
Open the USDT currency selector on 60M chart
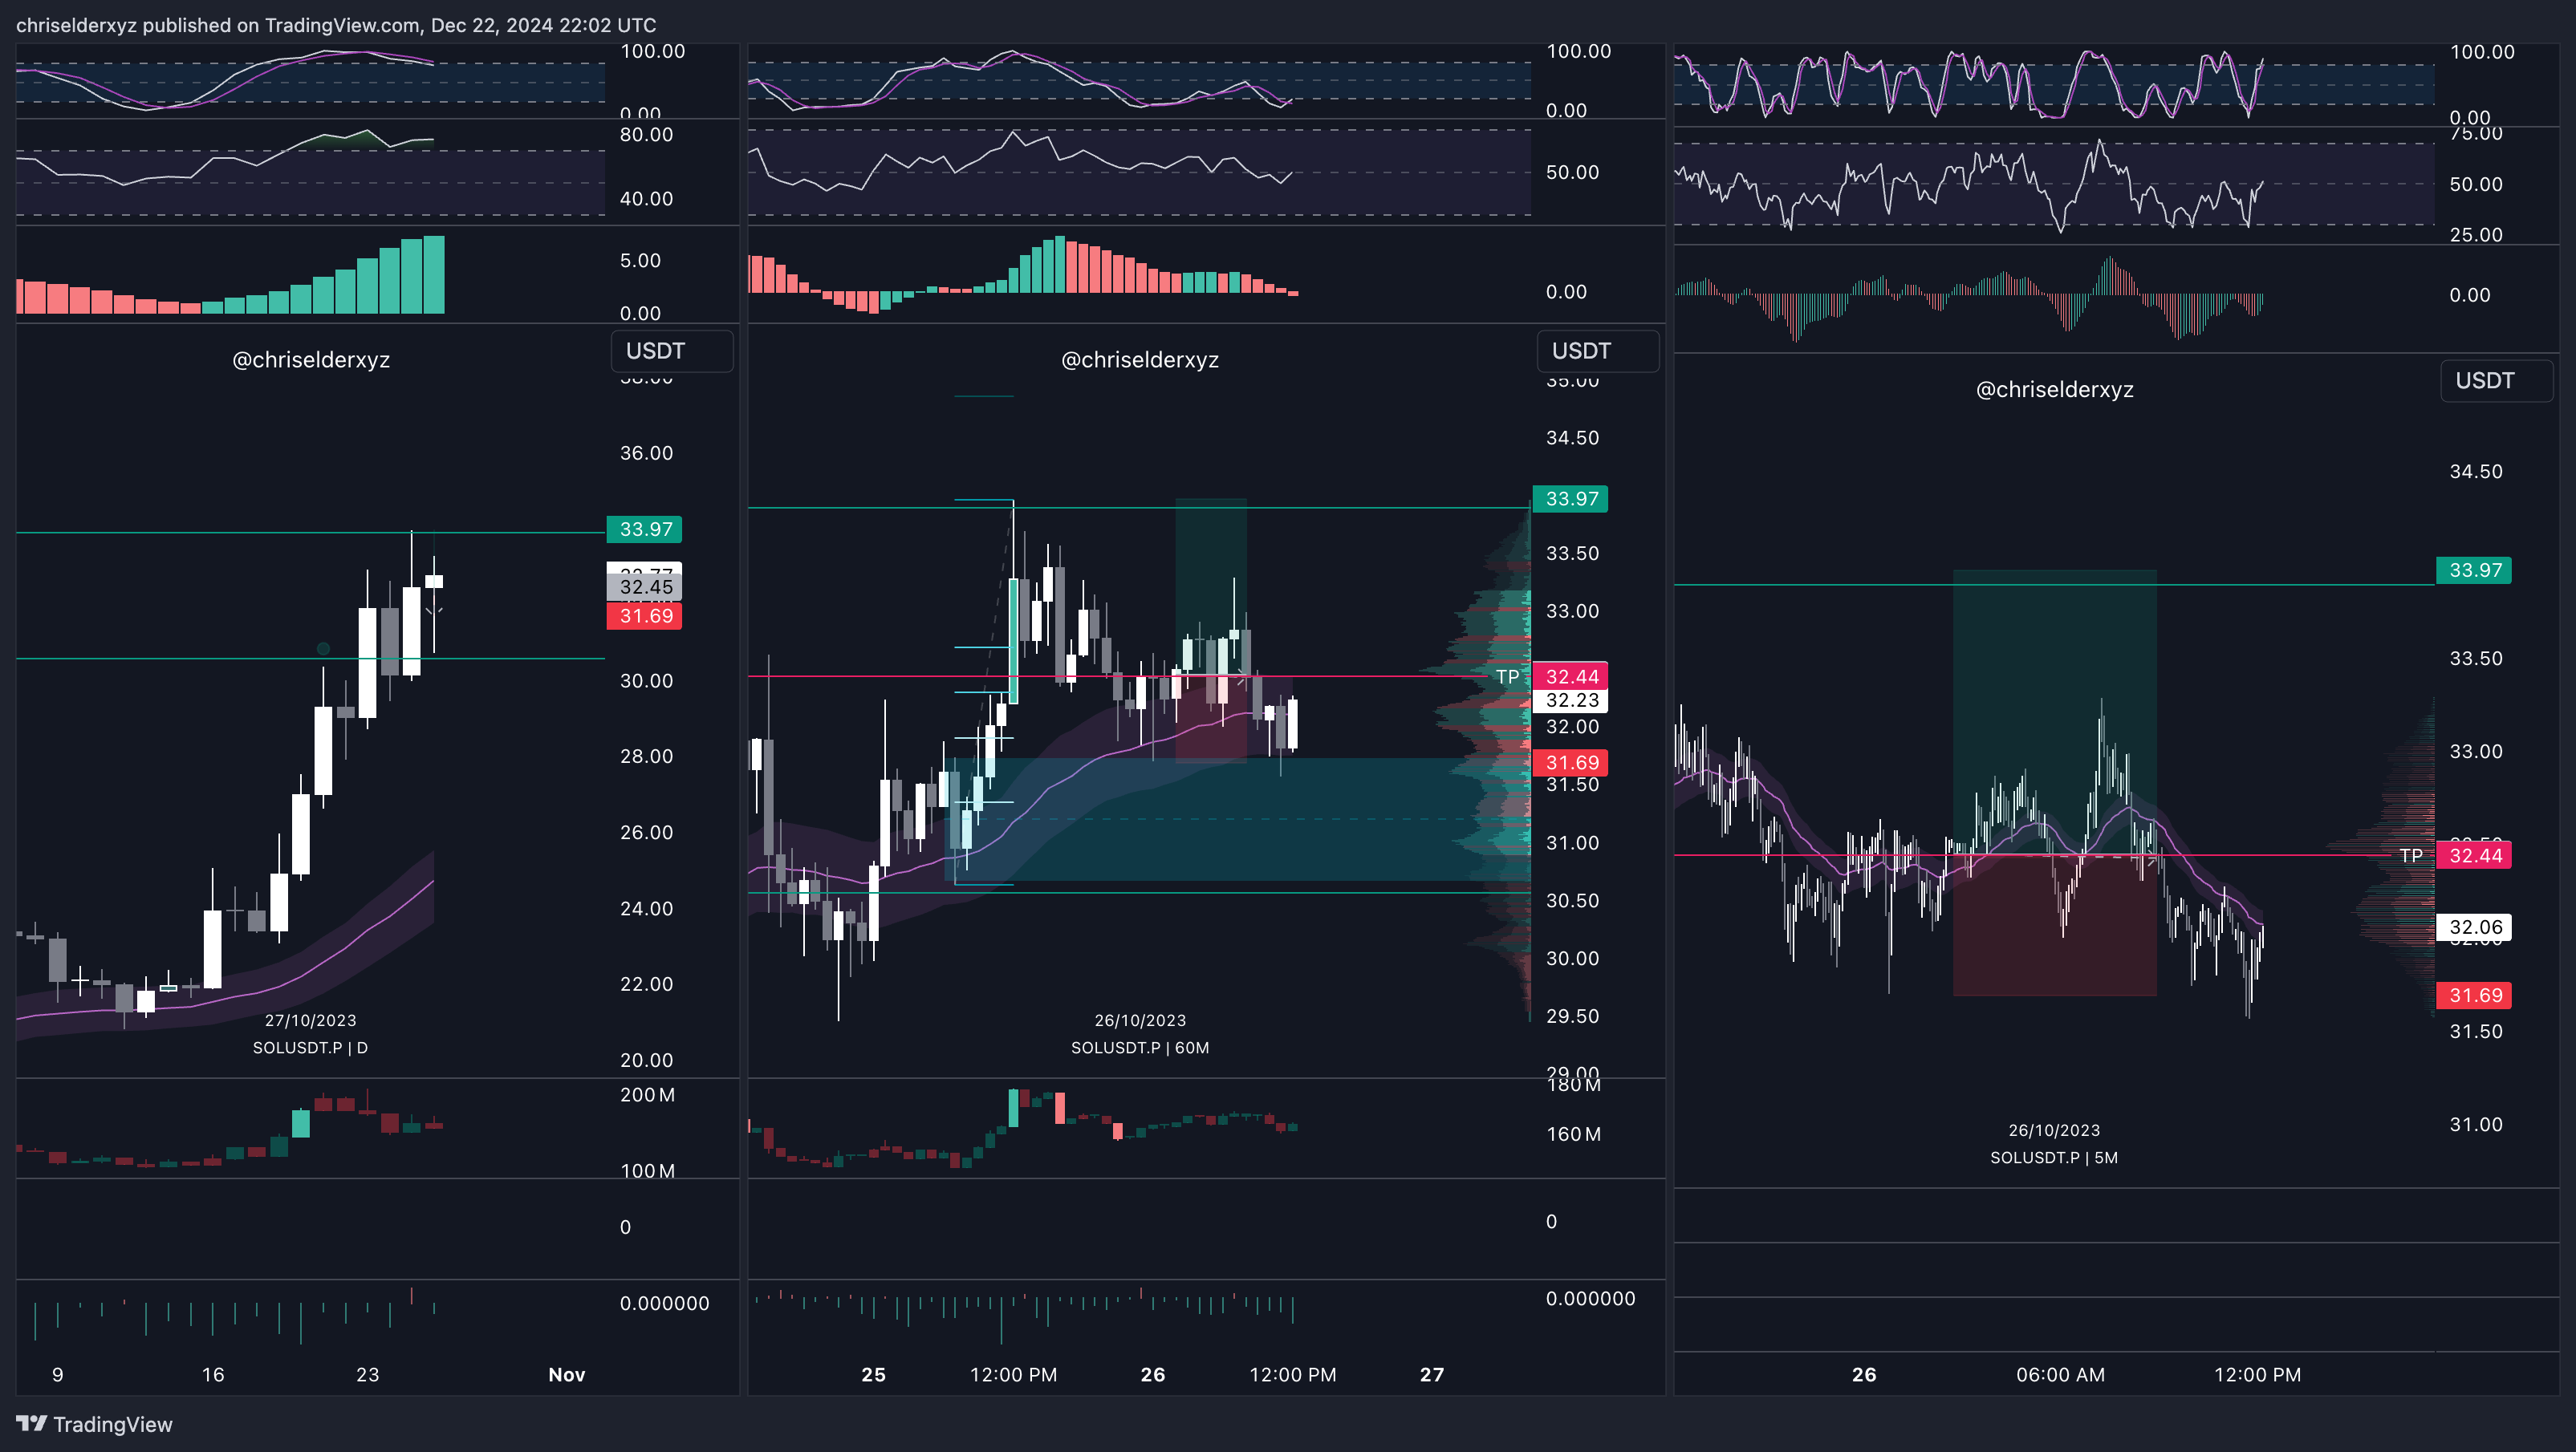coord(1597,351)
